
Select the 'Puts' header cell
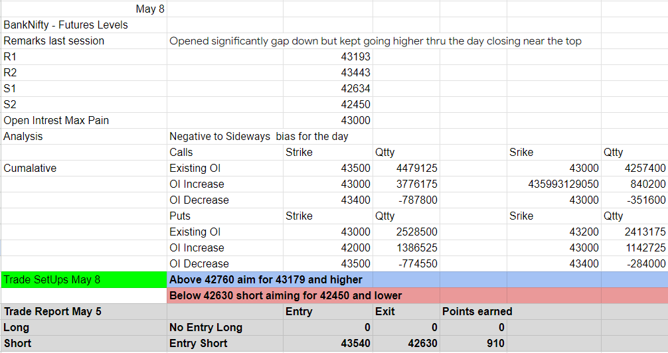click(225, 216)
